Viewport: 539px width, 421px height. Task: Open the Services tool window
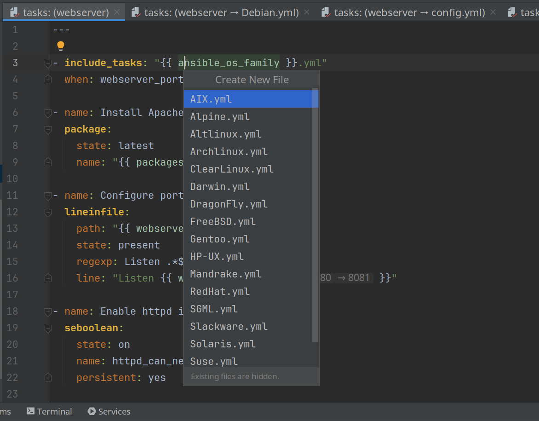point(109,412)
